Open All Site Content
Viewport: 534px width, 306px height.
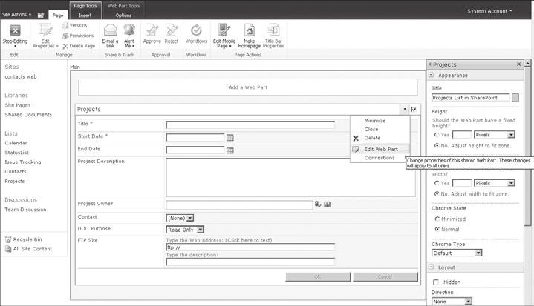pos(33,249)
